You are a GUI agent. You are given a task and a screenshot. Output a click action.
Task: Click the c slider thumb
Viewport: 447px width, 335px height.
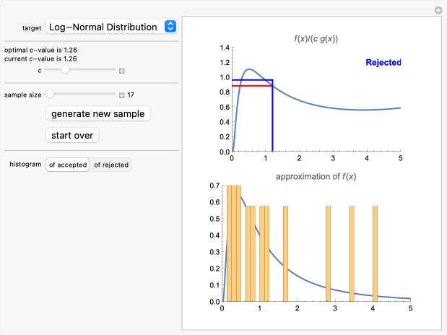(x=65, y=70)
